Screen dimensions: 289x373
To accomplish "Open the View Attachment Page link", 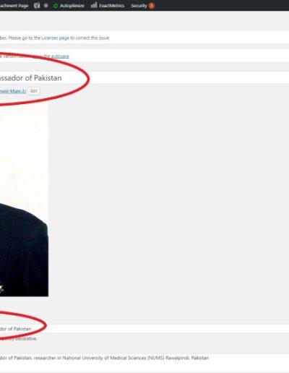I will (x=14, y=6).
